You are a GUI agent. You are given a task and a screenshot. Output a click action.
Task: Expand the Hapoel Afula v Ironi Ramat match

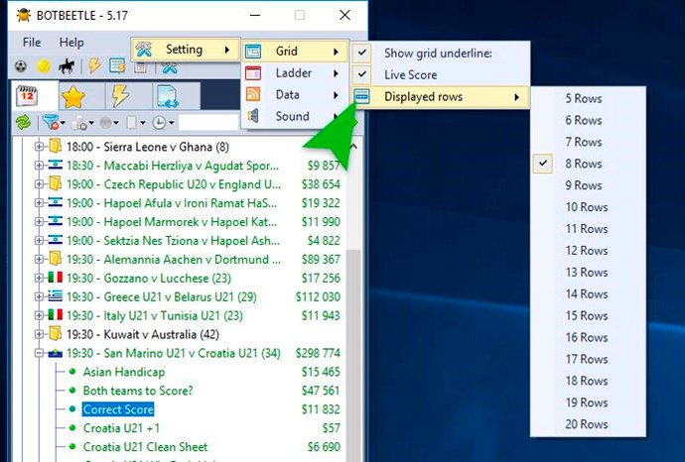[x=39, y=203]
